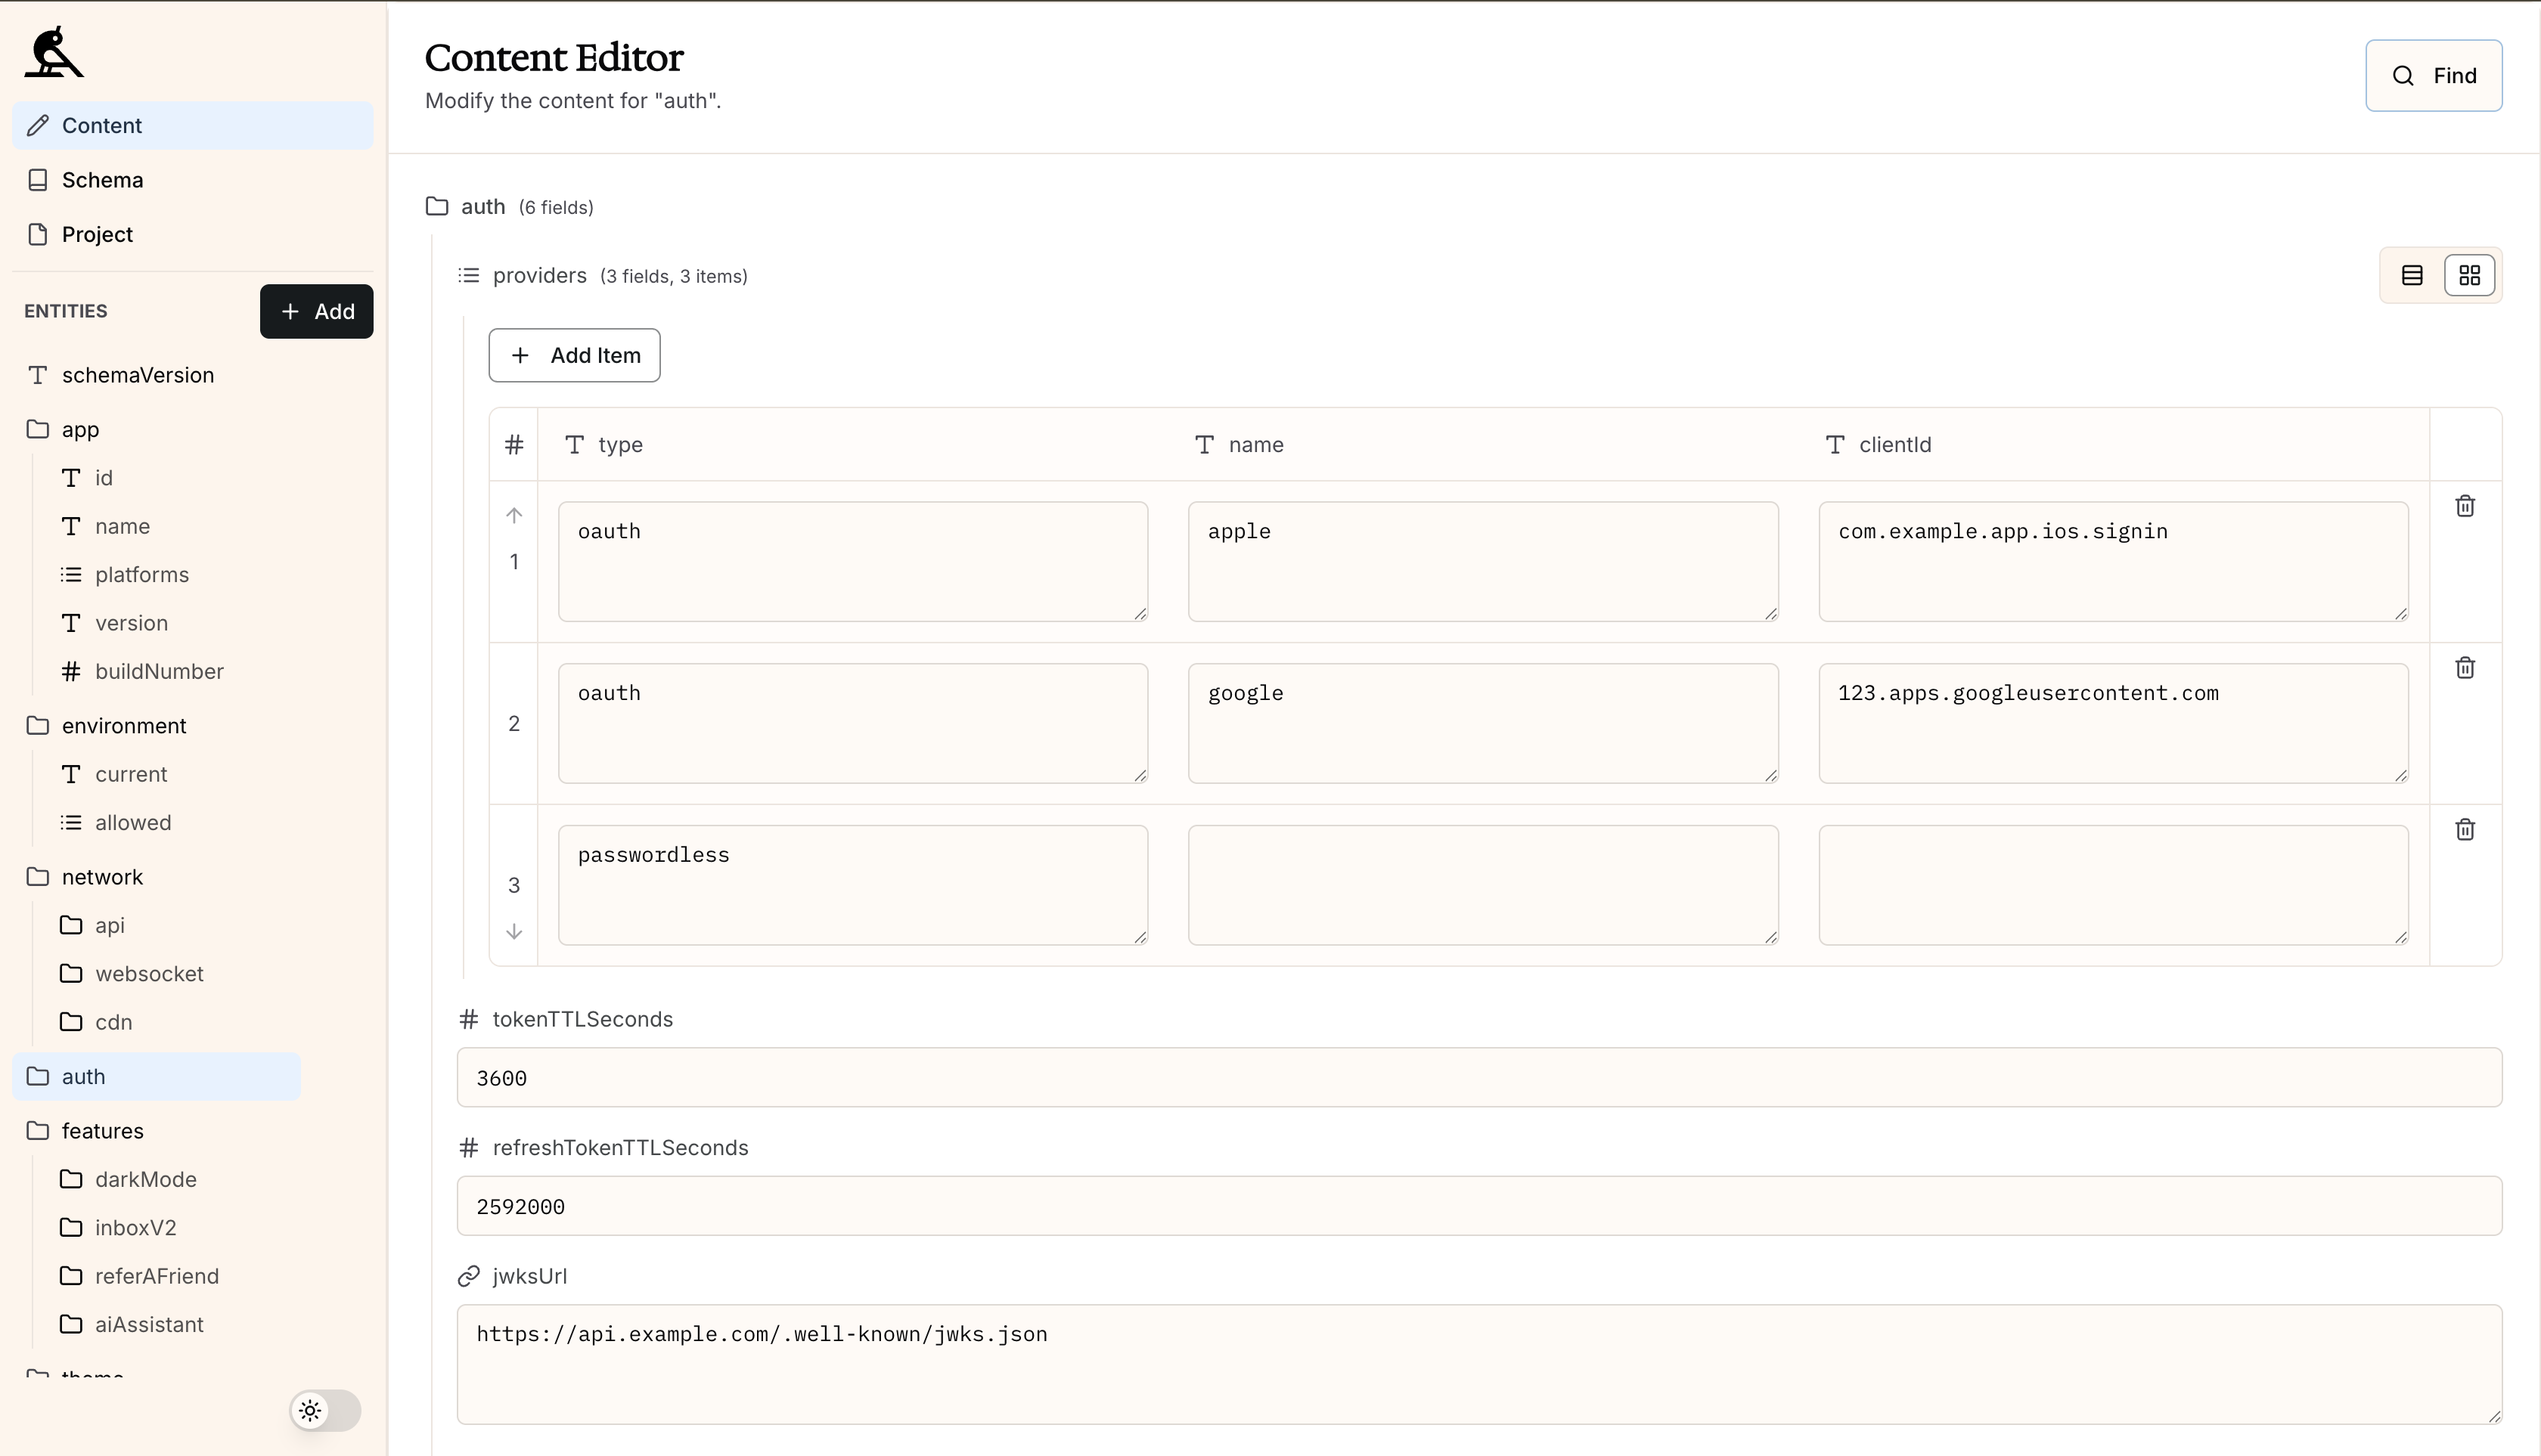Click the Find button
The height and width of the screenshot is (1456, 2541).
[2433, 75]
